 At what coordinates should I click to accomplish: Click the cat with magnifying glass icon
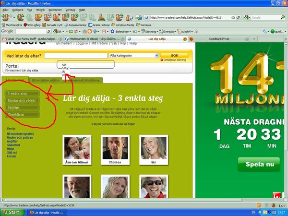pyautogui.click(x=129, y=18)
